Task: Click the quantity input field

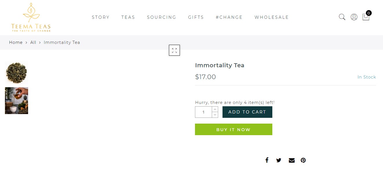Action: pyautogui.click(x=203, y=112)
